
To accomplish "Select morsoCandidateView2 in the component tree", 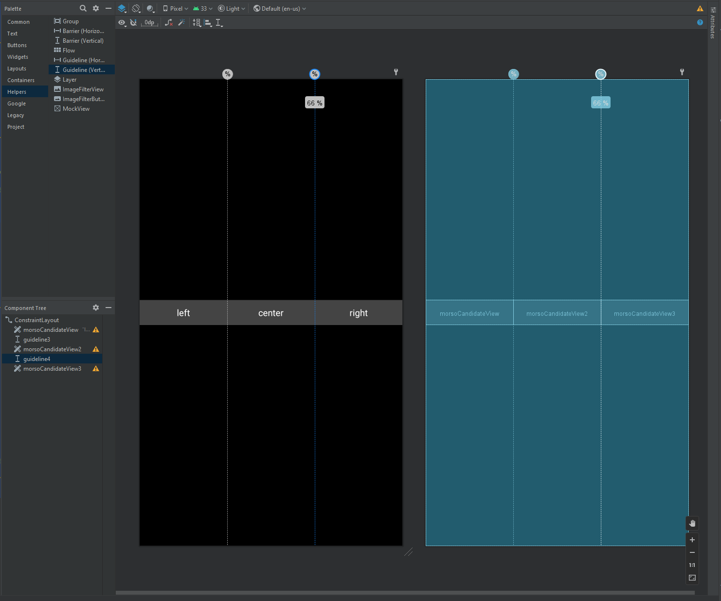I will point(52,349).
